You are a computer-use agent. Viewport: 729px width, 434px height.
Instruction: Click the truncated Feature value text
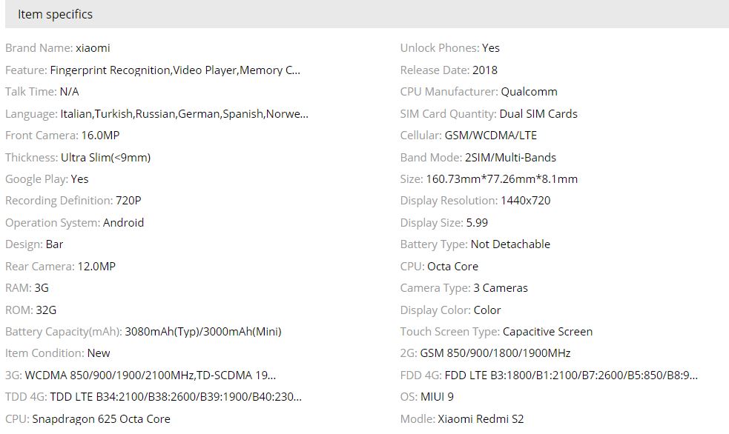[x=175, y=70]
